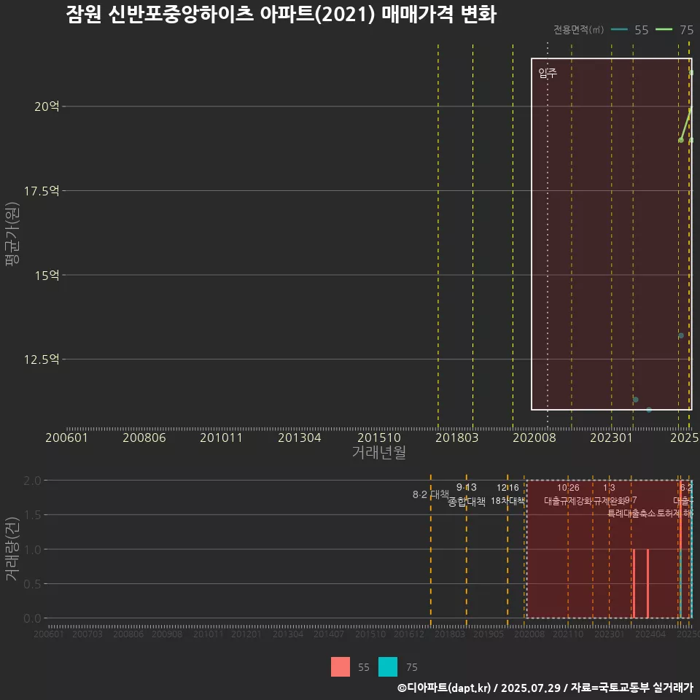Click the 평균가(원) axis title
The image size is (700, 700).
tap(12, 234)
